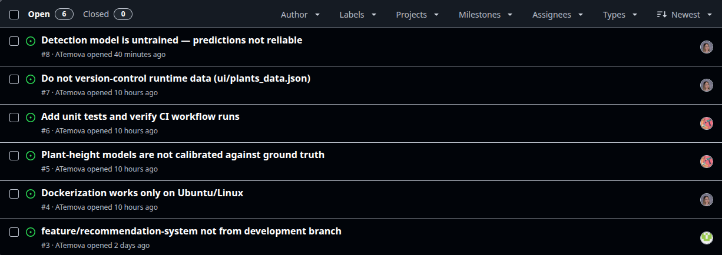
Task: Click 'opened 40 minutes ago' text
Action: [x=126, y=55]
